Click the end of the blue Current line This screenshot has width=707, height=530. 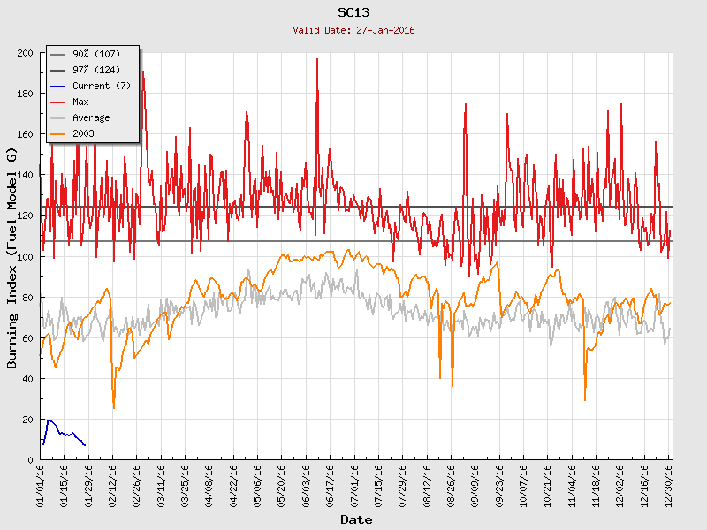[85, 445]
